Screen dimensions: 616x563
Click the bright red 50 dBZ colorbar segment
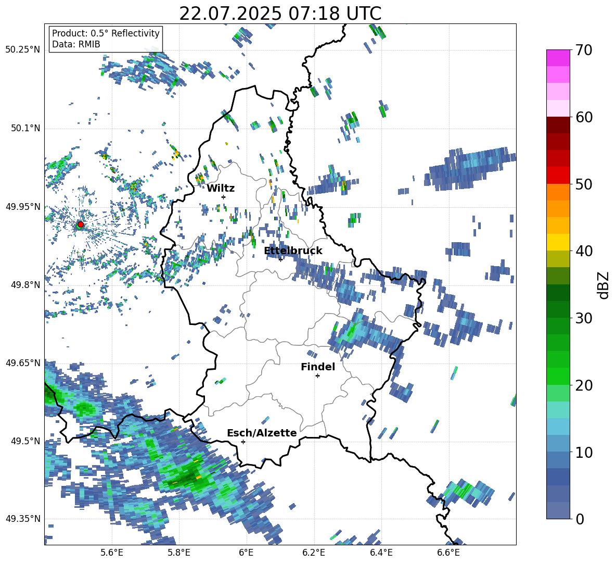[558, 176]
